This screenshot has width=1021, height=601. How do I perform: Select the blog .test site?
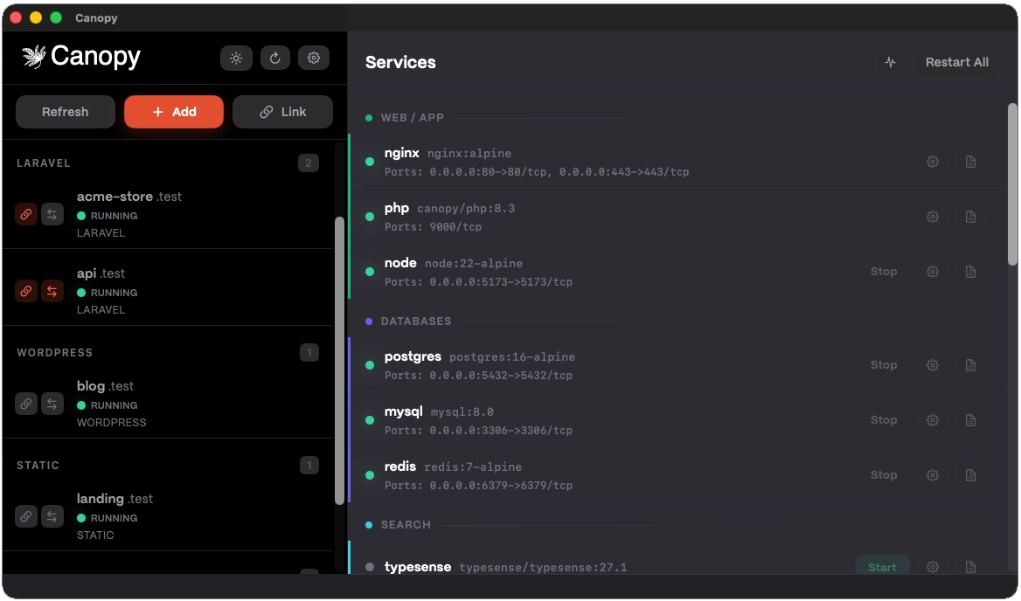(168, 404)
